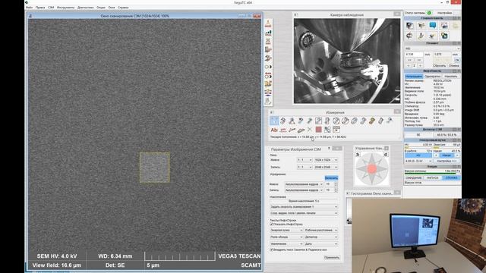Click the golden-brown tool icon in Измерения row
Image resolution: width=486 pixels, height=273 pixels.
coord(372,121)
